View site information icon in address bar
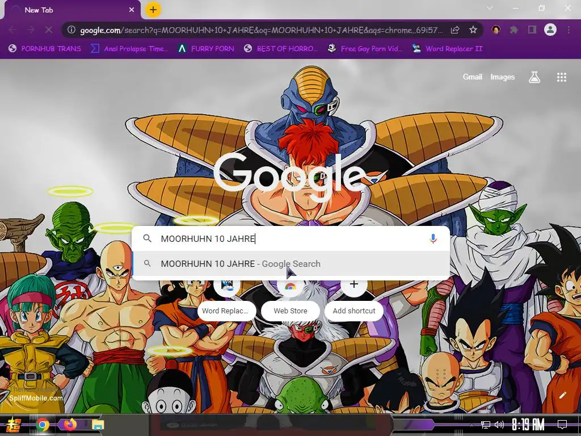581x436 pixels. [x=71, y=30]
